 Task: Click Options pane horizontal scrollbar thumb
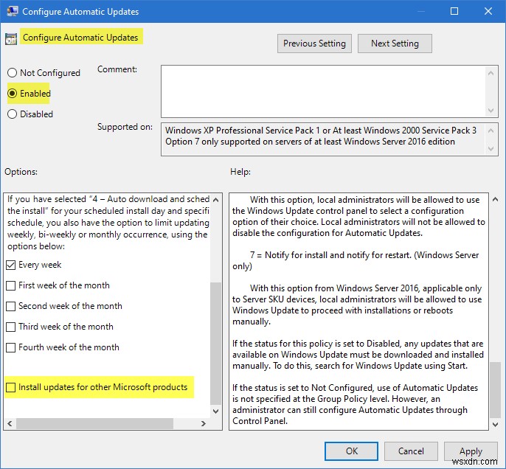[94, 423]
